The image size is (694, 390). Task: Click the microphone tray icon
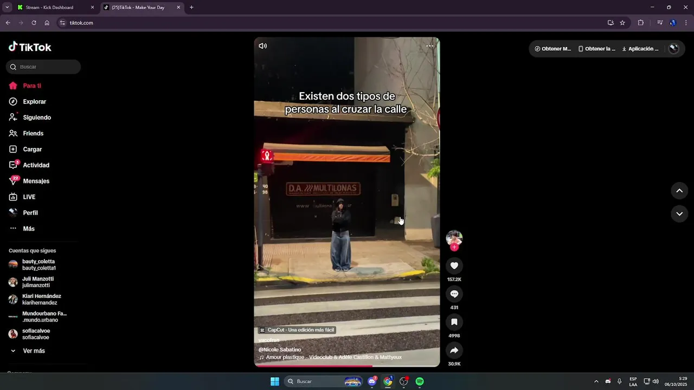click(x=619, y=381)
